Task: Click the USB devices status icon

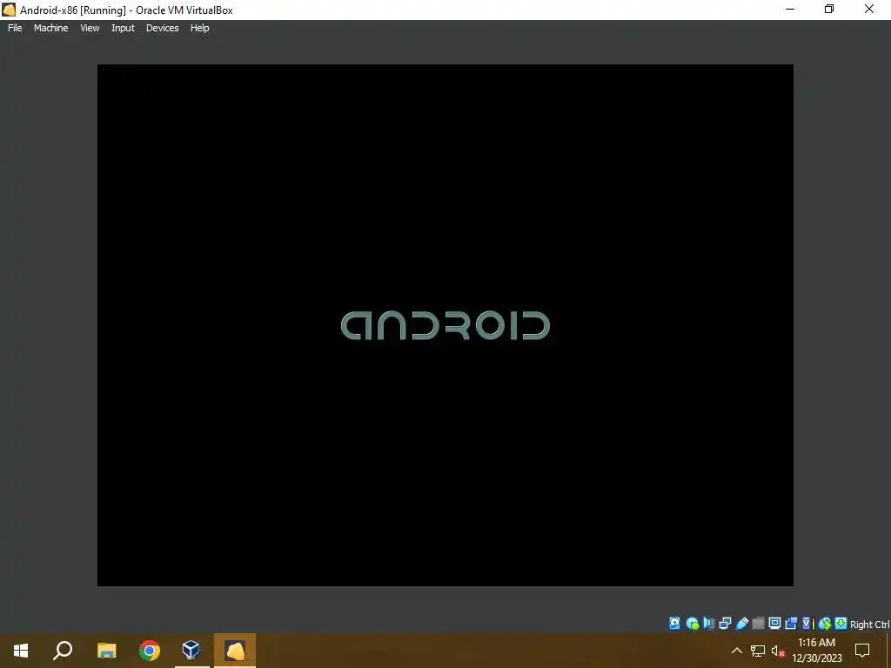Action: pyautogui.click(x=741, y=624)
